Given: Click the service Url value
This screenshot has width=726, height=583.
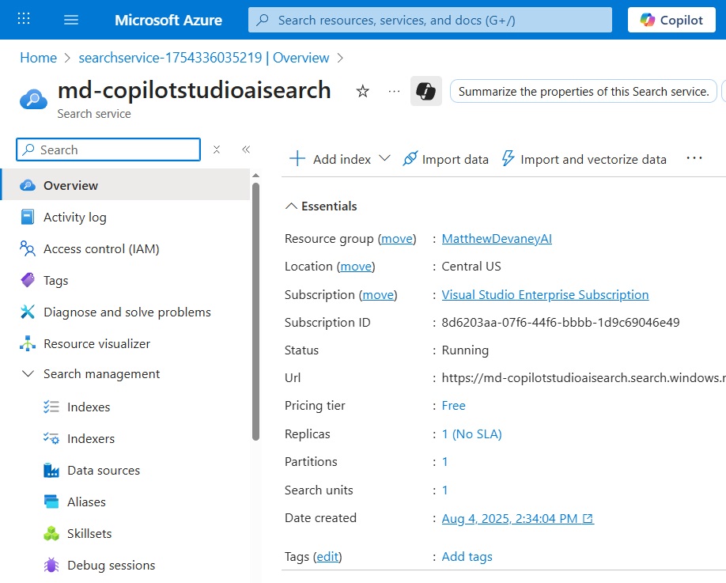Looking at the screenshot, I should pyautogui.click(x=584, y=378).
